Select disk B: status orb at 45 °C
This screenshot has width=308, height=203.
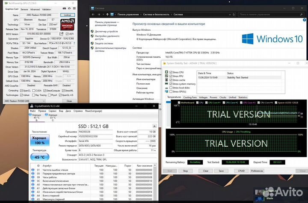(30, 115)
